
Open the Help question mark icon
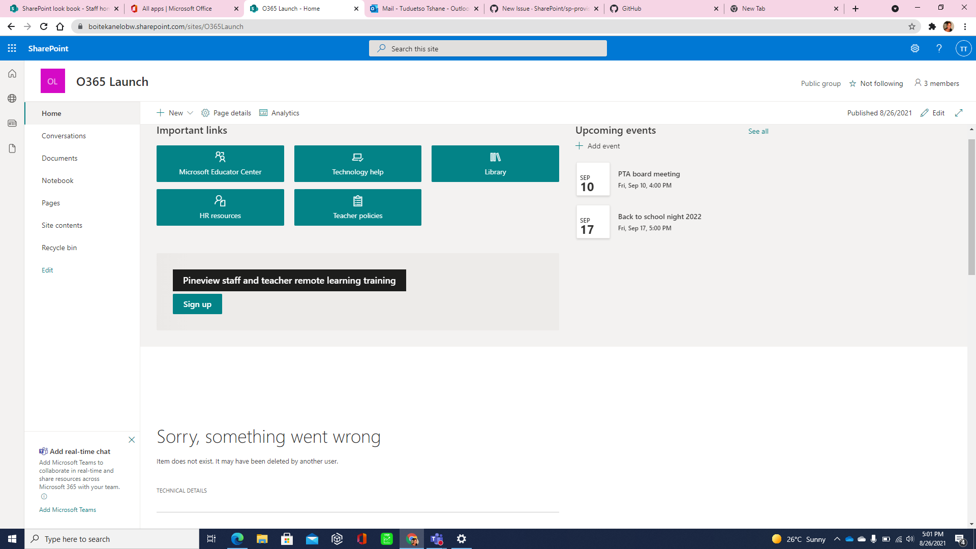click(939, 48)
